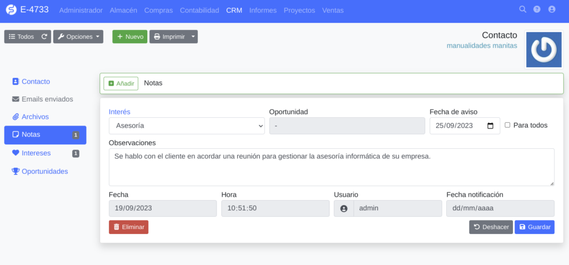The width and height of the screenshot is (569, 265).
Task: Click the user icon beside admin field
Action: (x=343, y=208)
